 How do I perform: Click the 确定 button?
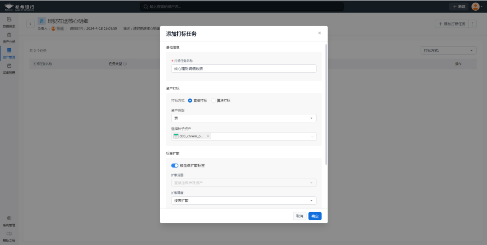click(x=315, y=216)
